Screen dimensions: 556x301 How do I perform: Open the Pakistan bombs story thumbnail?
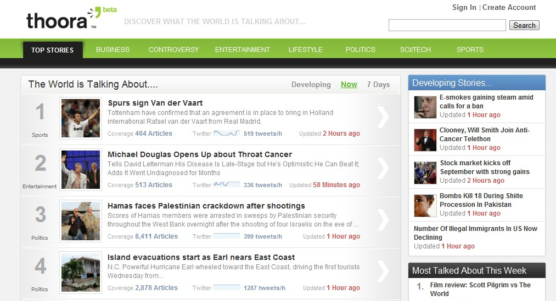pos(425,205)
